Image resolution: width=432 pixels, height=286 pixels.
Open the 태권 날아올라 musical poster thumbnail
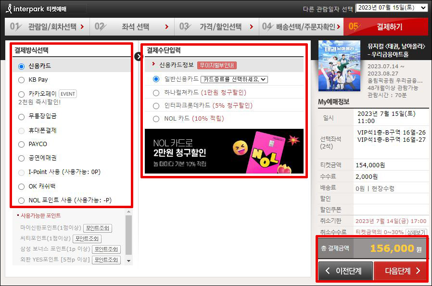[x=339, y=66]
